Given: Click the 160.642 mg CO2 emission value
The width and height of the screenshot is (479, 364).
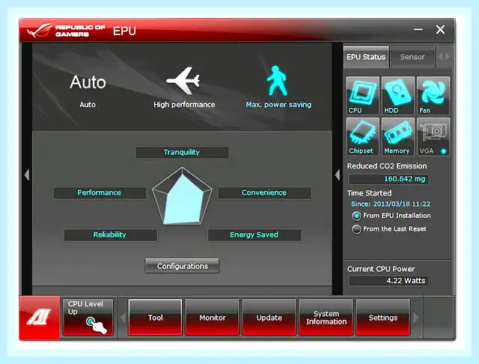Looking at the screenshot, I should [x=388, y=179].
